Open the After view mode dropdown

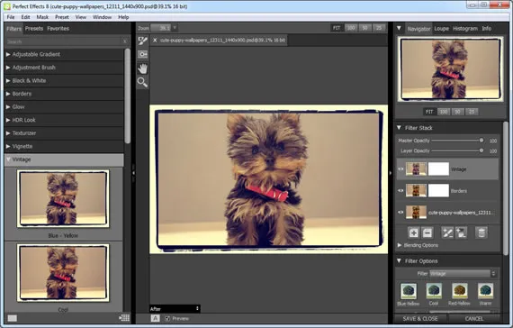click(x=175, y=309)
